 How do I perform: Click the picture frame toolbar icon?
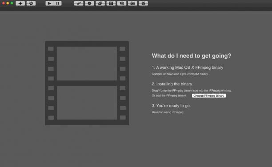click(x=111, y=3)
